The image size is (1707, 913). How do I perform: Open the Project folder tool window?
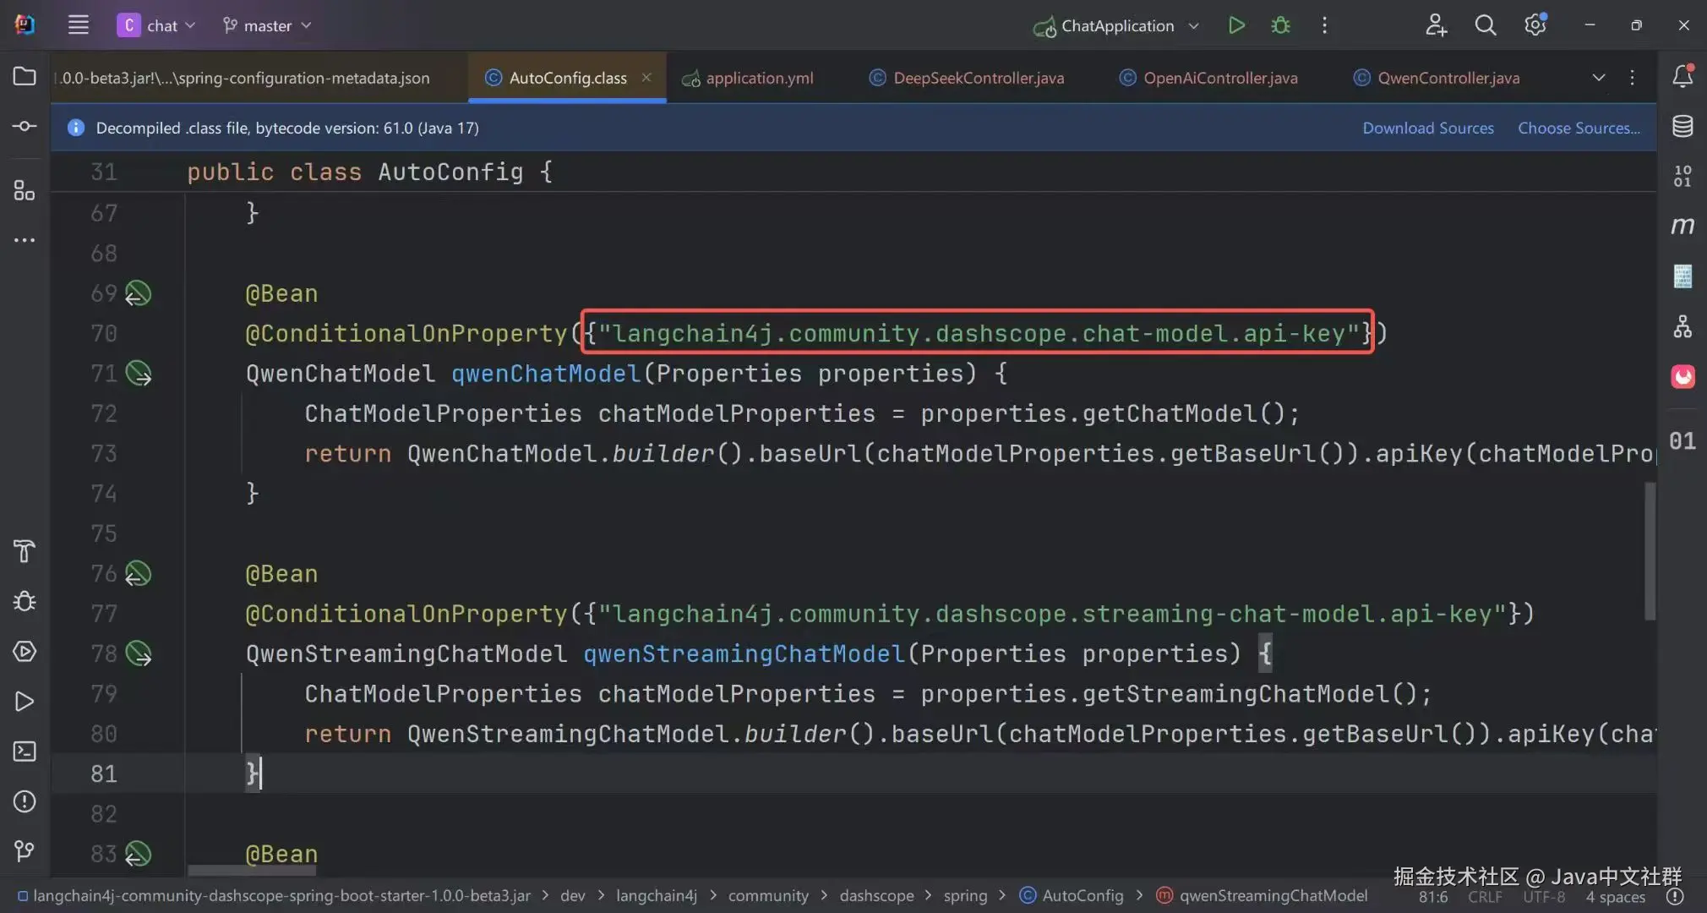coord(25,77)
